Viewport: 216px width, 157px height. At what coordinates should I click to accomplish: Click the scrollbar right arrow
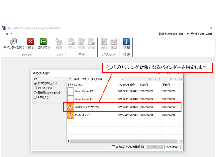181,141
